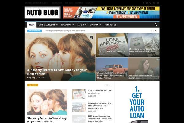Click the Twitter bird icon in top bar
Viewport: 184px width, 123px height.
(147, 3)
